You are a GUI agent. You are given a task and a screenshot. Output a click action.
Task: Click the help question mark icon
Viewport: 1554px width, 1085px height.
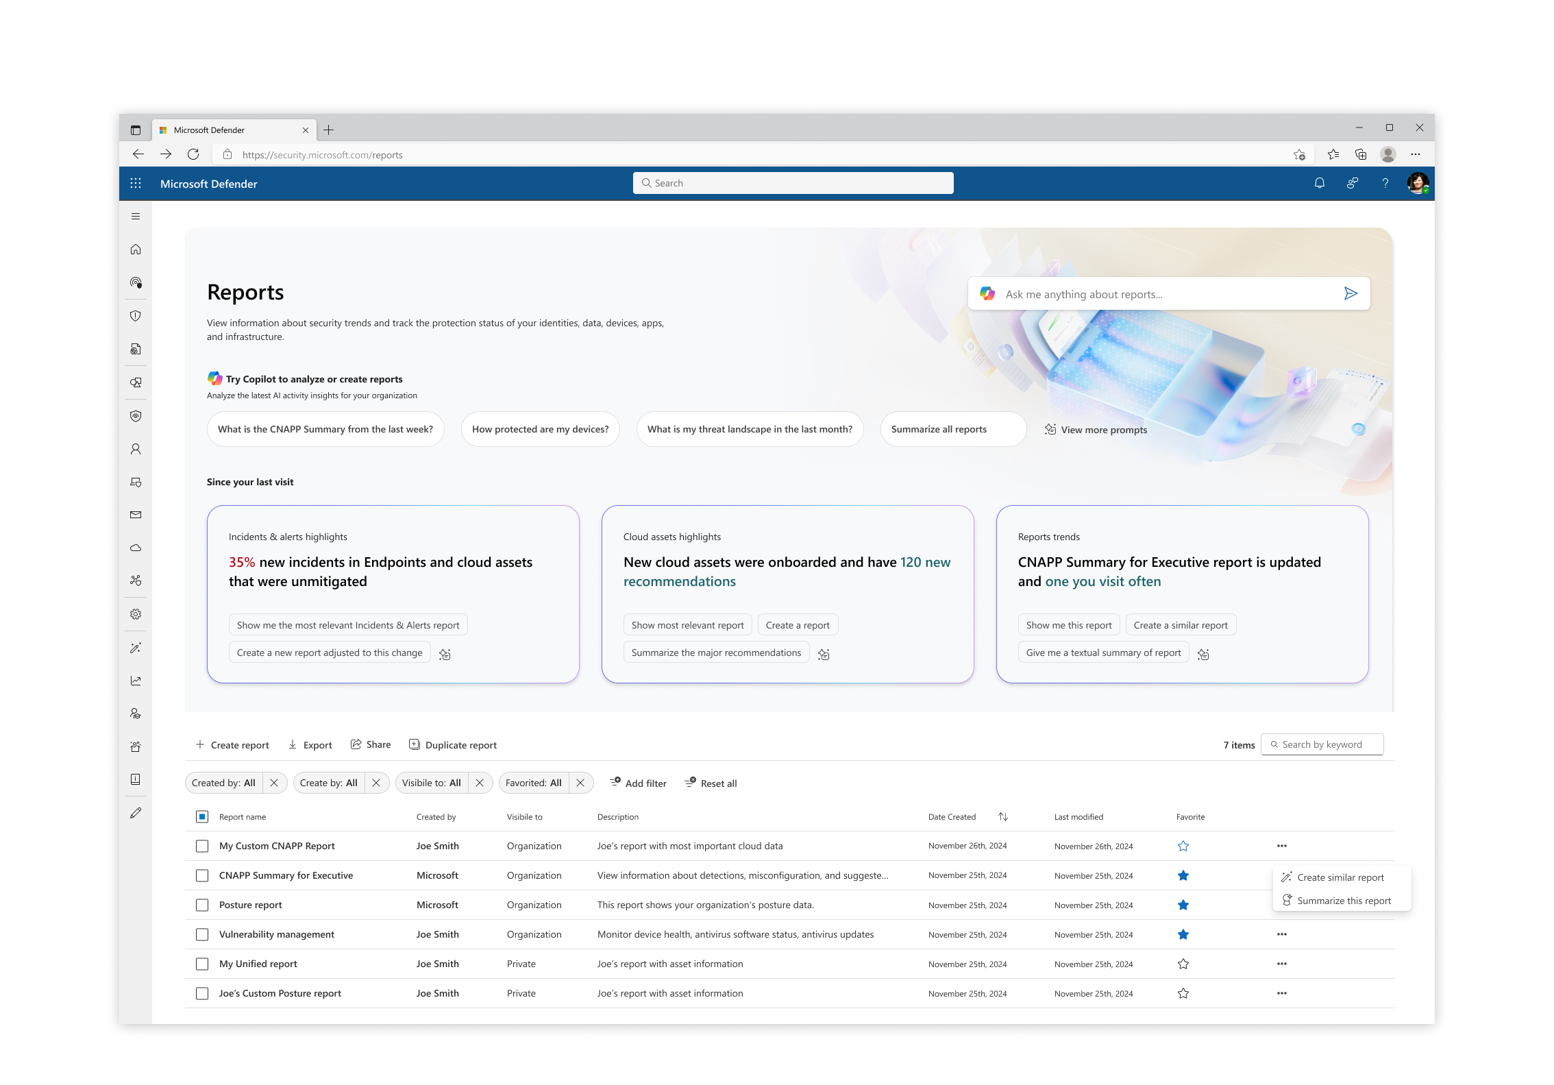(x=1385, y=183)
